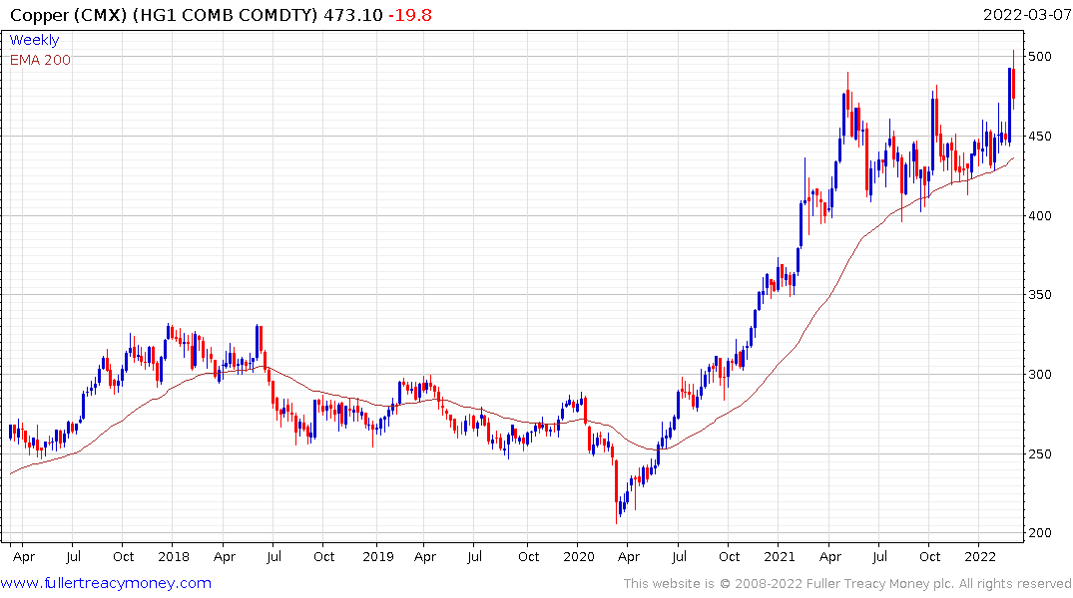Click the 2019 year label on time axis
The image size is (1073, 598).
tap(378, 557)
